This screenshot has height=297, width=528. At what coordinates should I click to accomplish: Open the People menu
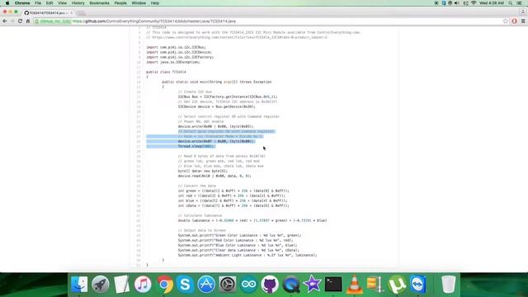point(120,3)
